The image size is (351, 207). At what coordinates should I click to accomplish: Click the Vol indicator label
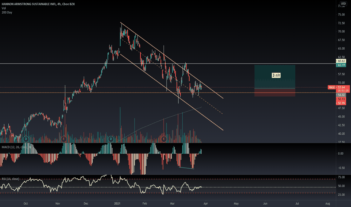click(4, 8)
